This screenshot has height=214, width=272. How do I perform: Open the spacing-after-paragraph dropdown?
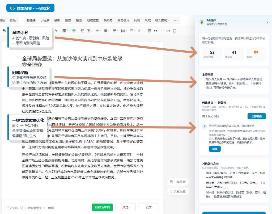click(x=107, y=31)
